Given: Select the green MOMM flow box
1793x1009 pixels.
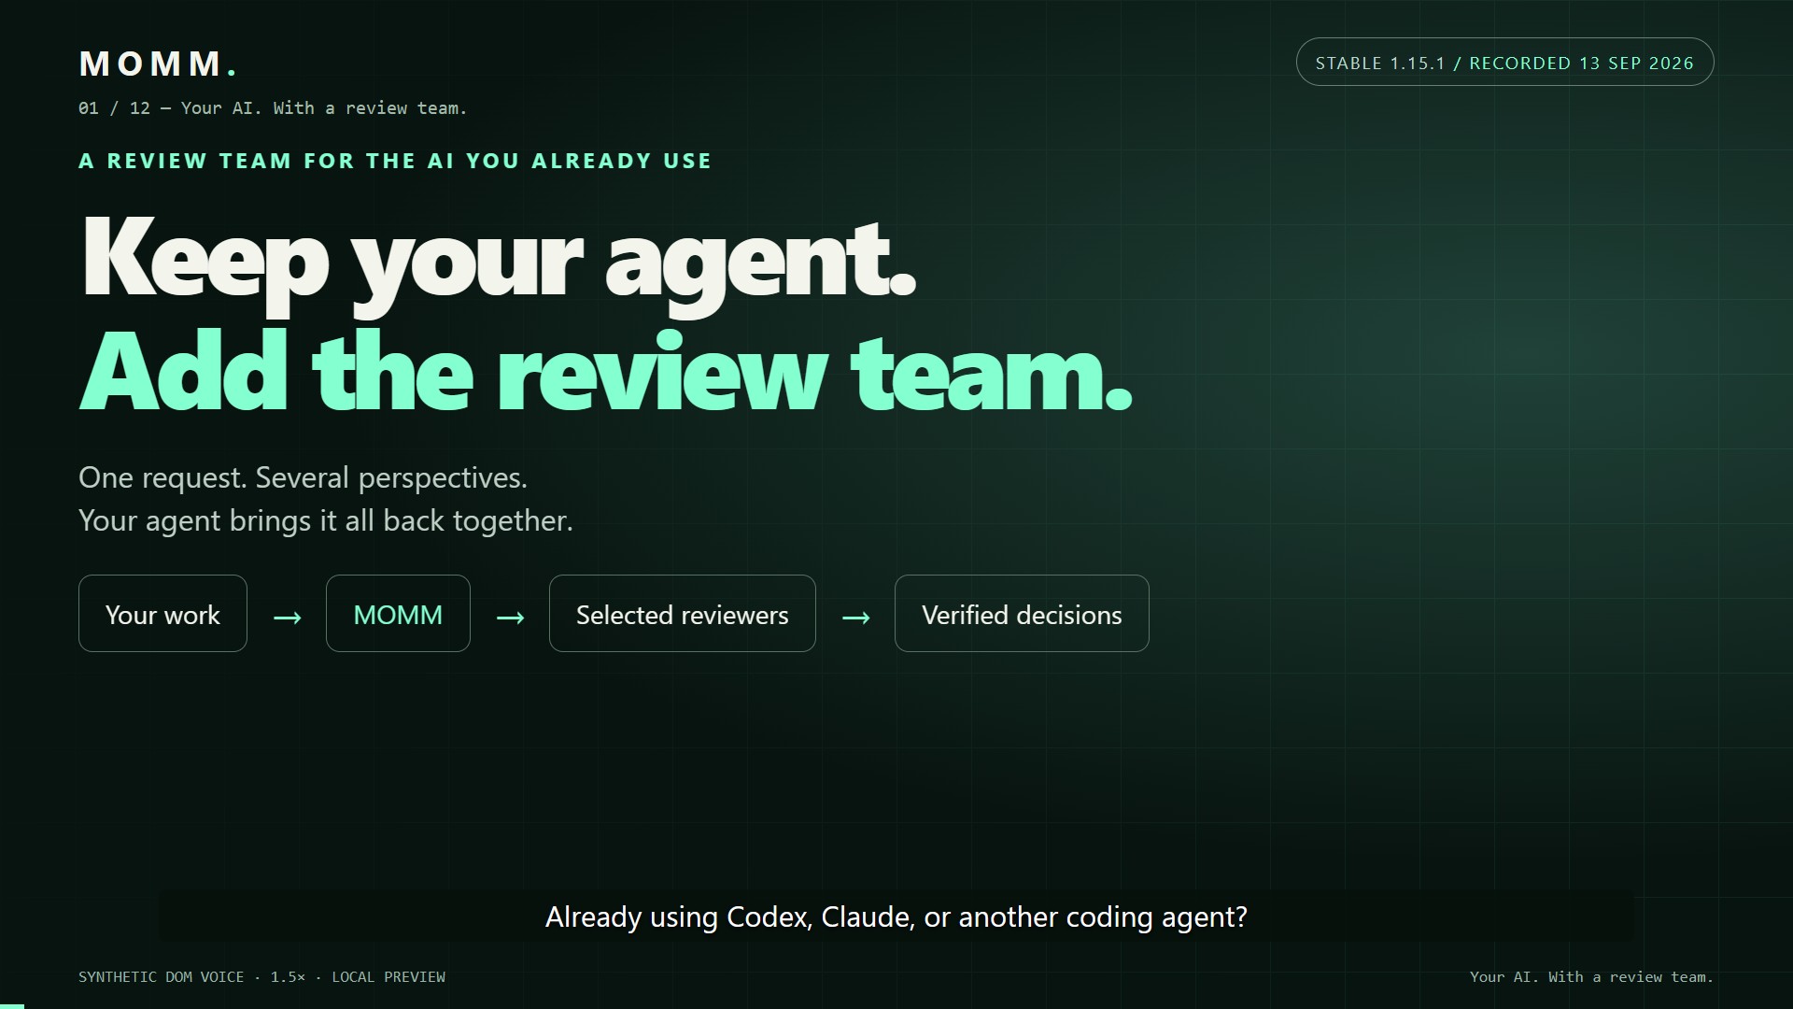Looking at the screenshot, I should tap(398, 614).
